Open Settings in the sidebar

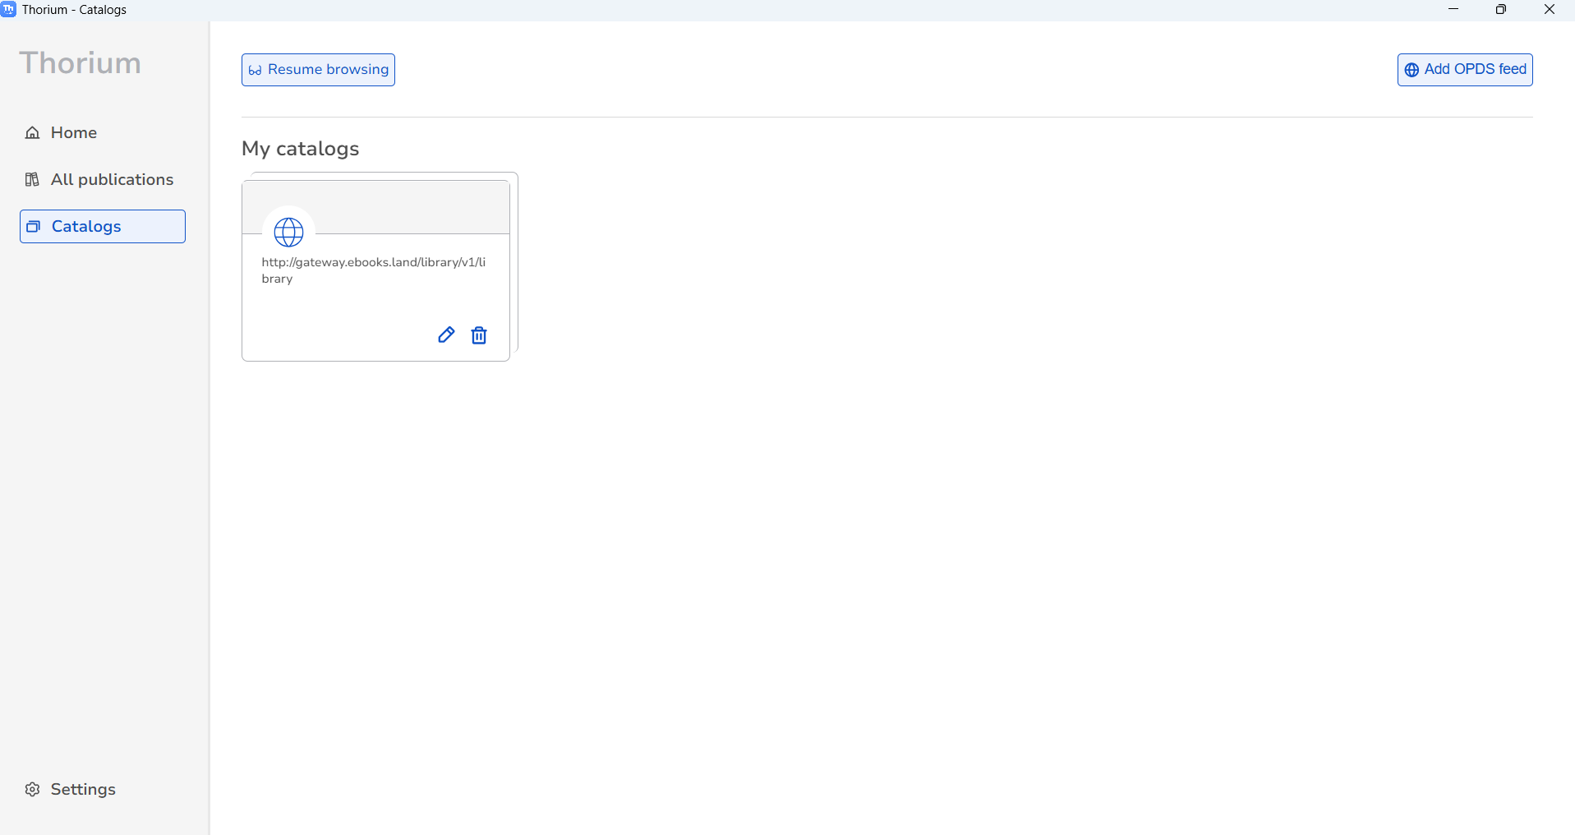coord(71,790)
